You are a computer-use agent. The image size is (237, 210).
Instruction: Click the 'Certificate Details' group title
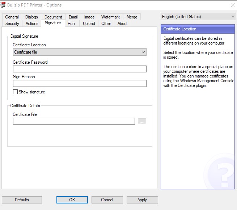pyautogui.click(x=25, y=106)
